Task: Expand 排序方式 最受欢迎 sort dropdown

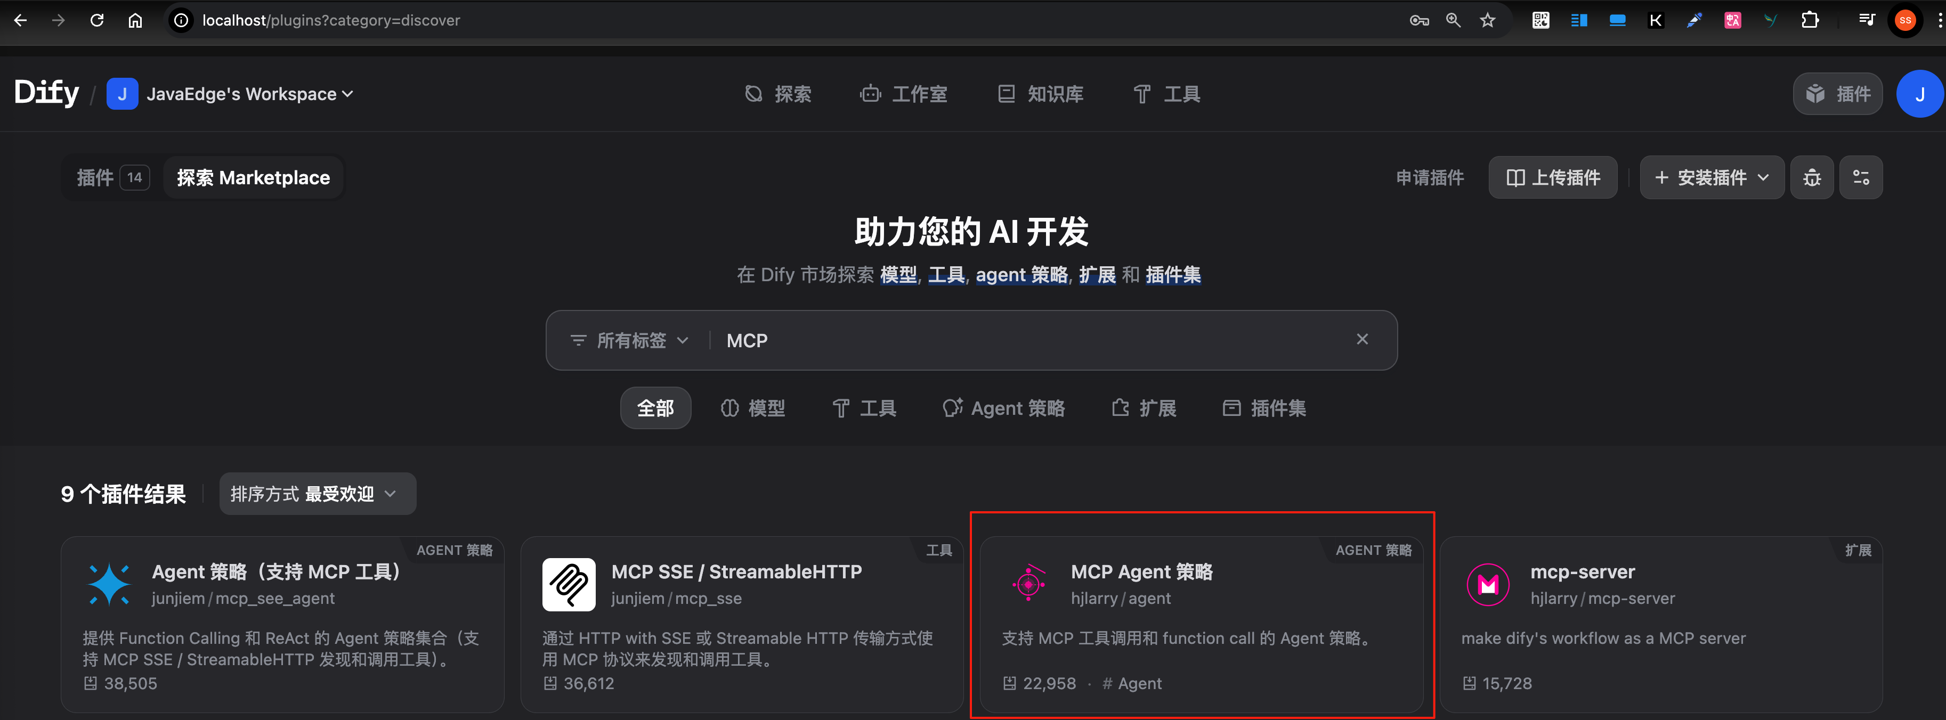Action: coord(317,494)
